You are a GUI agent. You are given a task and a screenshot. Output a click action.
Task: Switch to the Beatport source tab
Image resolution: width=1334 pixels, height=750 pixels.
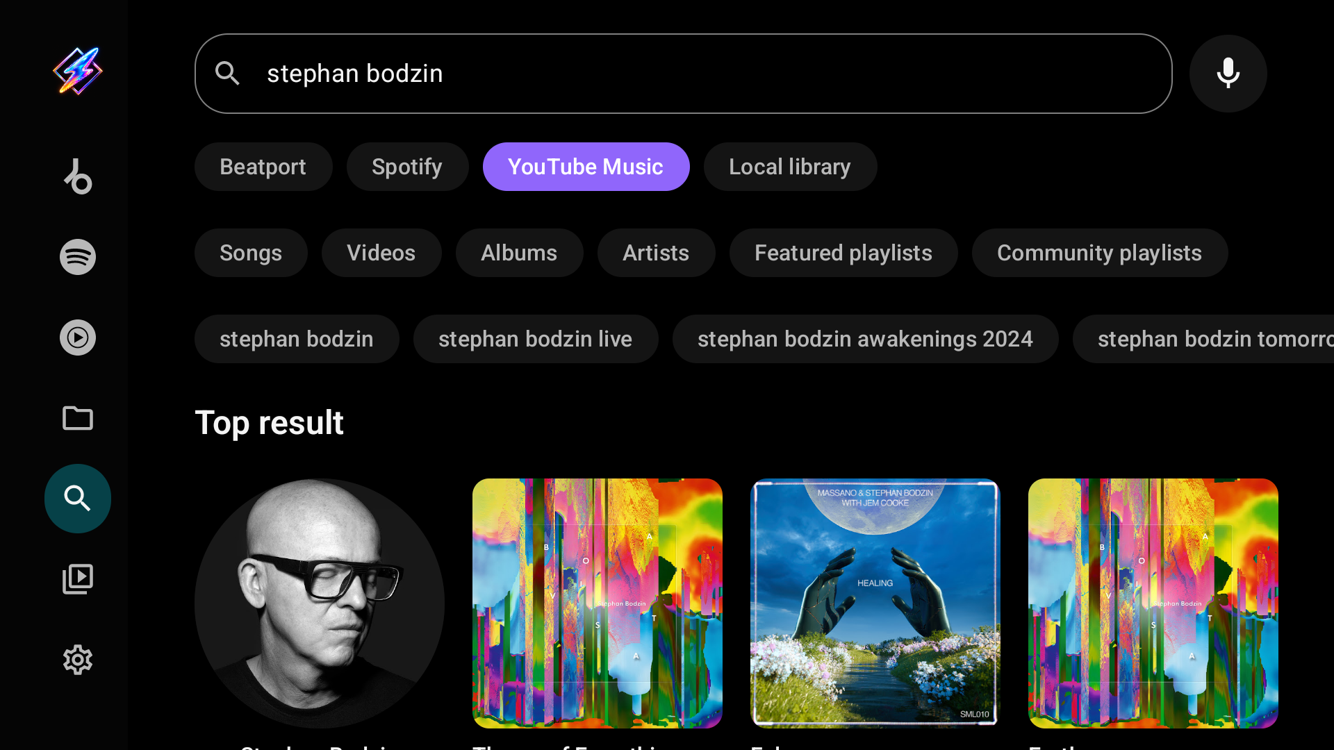(263, 167)
